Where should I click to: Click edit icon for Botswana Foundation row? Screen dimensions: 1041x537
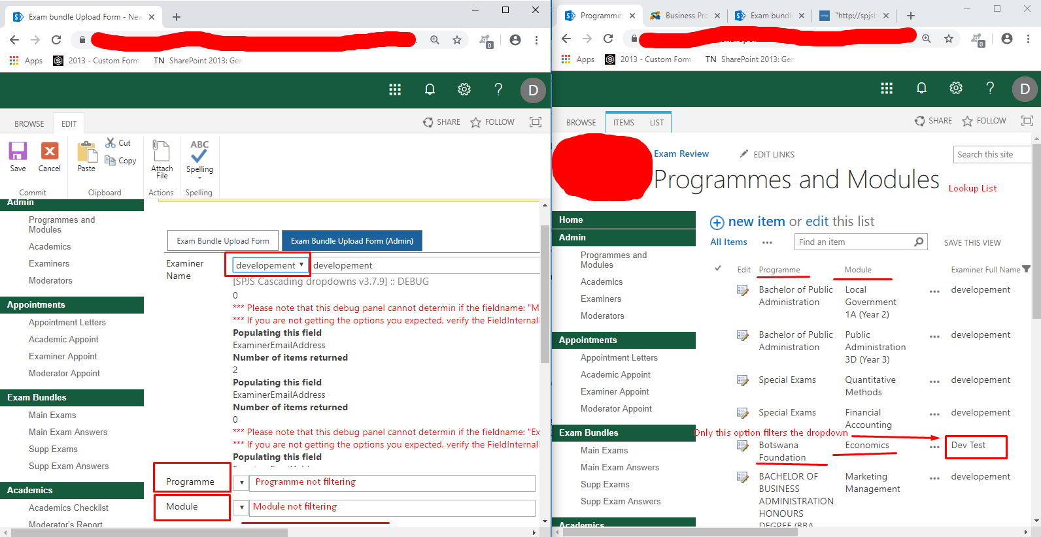(x=742, y=446)
